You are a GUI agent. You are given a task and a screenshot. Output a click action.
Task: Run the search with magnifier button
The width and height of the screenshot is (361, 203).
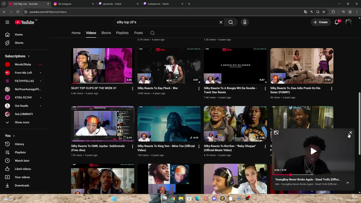click(231, 22)
